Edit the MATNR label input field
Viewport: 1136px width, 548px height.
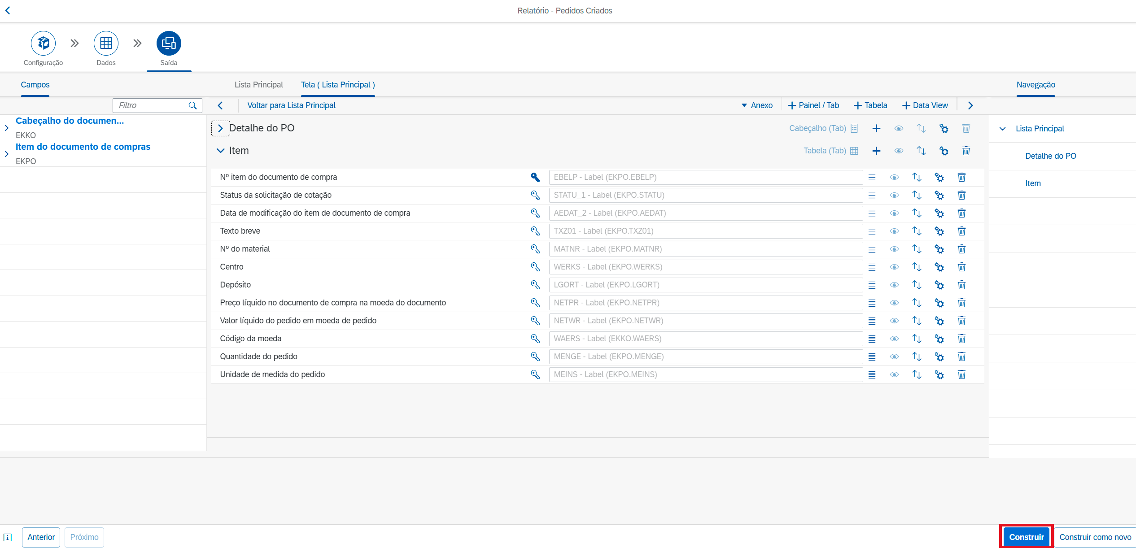[706, 249]
